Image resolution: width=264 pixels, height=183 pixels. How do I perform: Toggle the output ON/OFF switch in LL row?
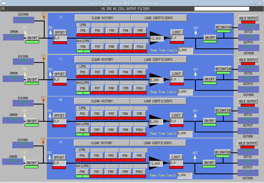tap(210, 79)
